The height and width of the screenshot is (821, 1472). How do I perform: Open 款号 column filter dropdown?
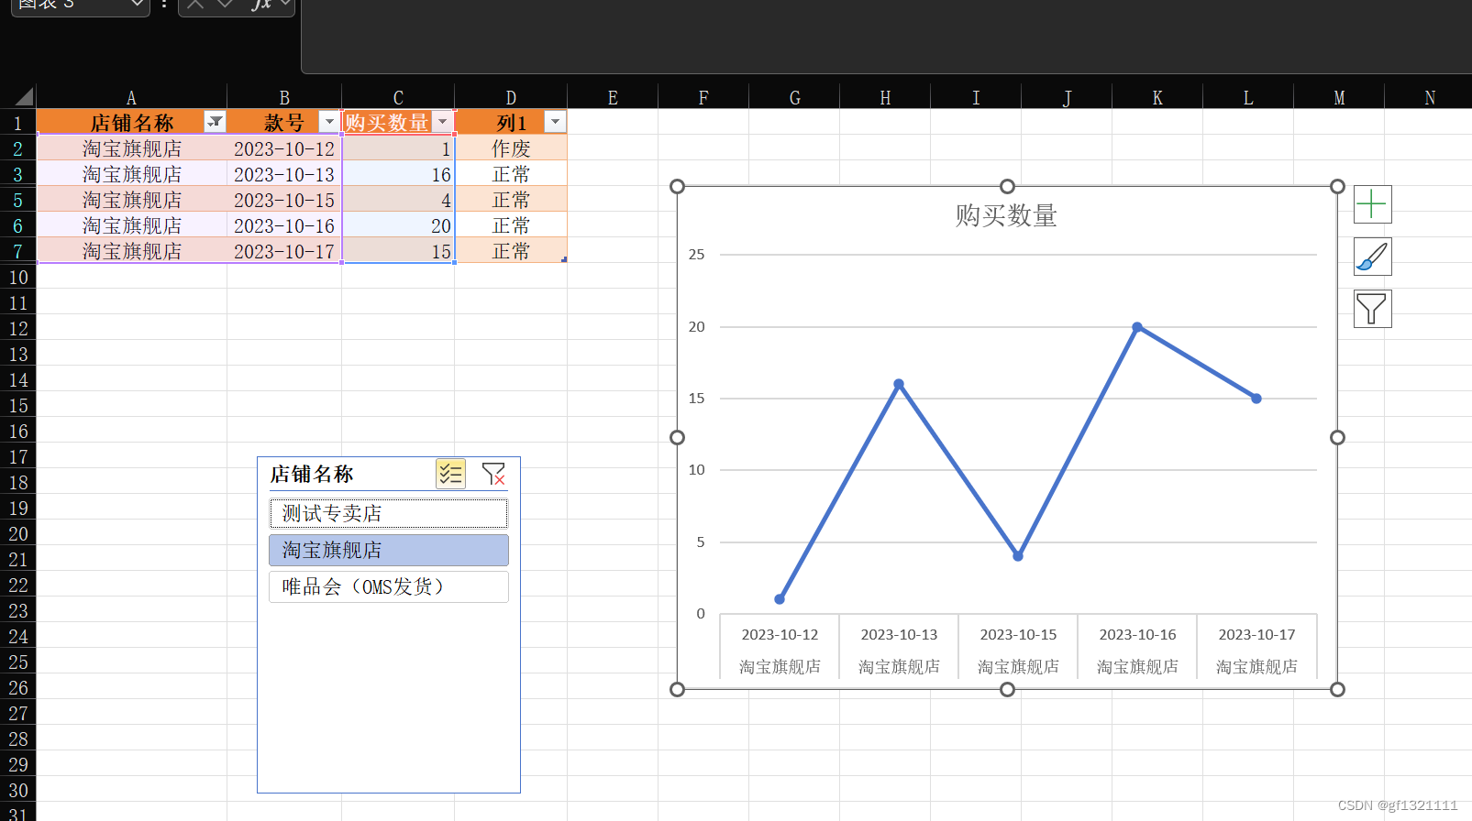(329, 122)
